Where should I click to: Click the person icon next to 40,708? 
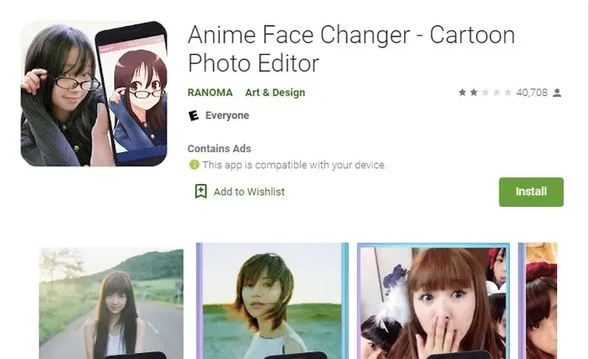point(557,92)
